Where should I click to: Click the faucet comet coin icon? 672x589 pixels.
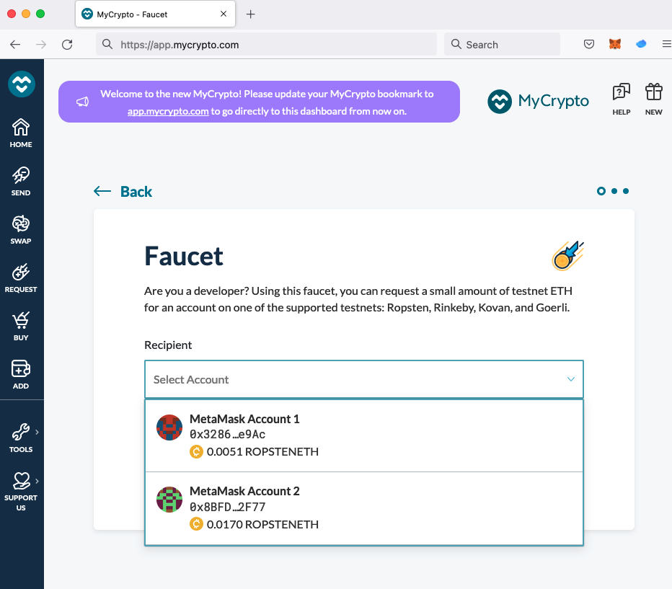[568, 256]
